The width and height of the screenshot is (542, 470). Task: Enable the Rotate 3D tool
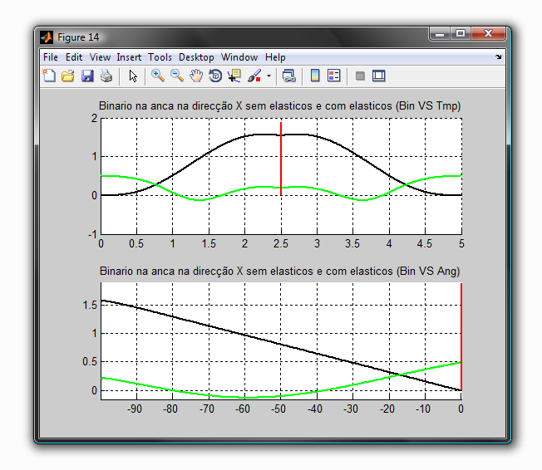(215, 76)
